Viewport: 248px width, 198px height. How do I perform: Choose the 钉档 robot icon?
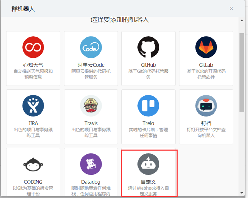coord(206,106)
